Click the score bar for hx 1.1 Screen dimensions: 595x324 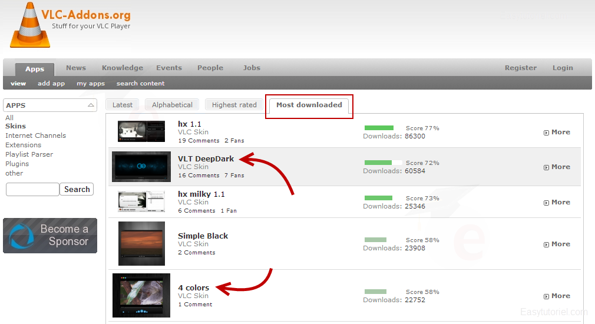pos(379,128)
